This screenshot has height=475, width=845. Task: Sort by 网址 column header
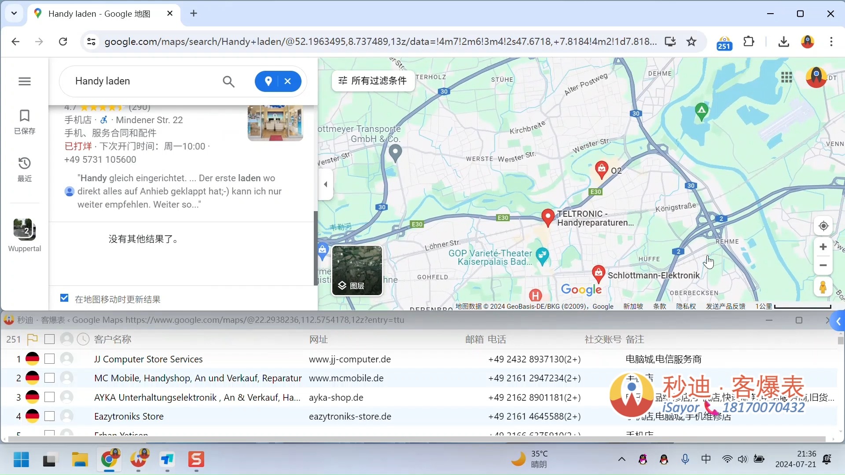(x=318, y=339)
